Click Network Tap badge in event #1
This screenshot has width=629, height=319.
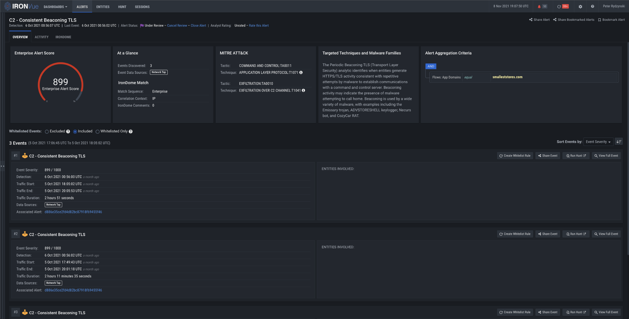(53, 205)
